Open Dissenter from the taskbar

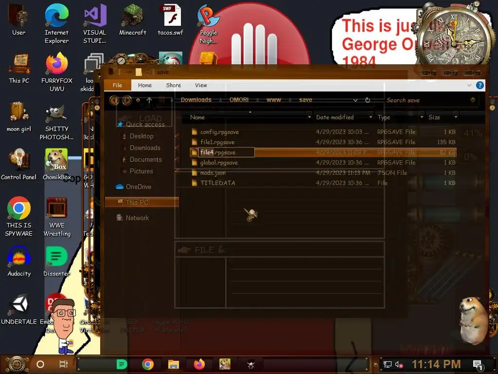point(122,364)
